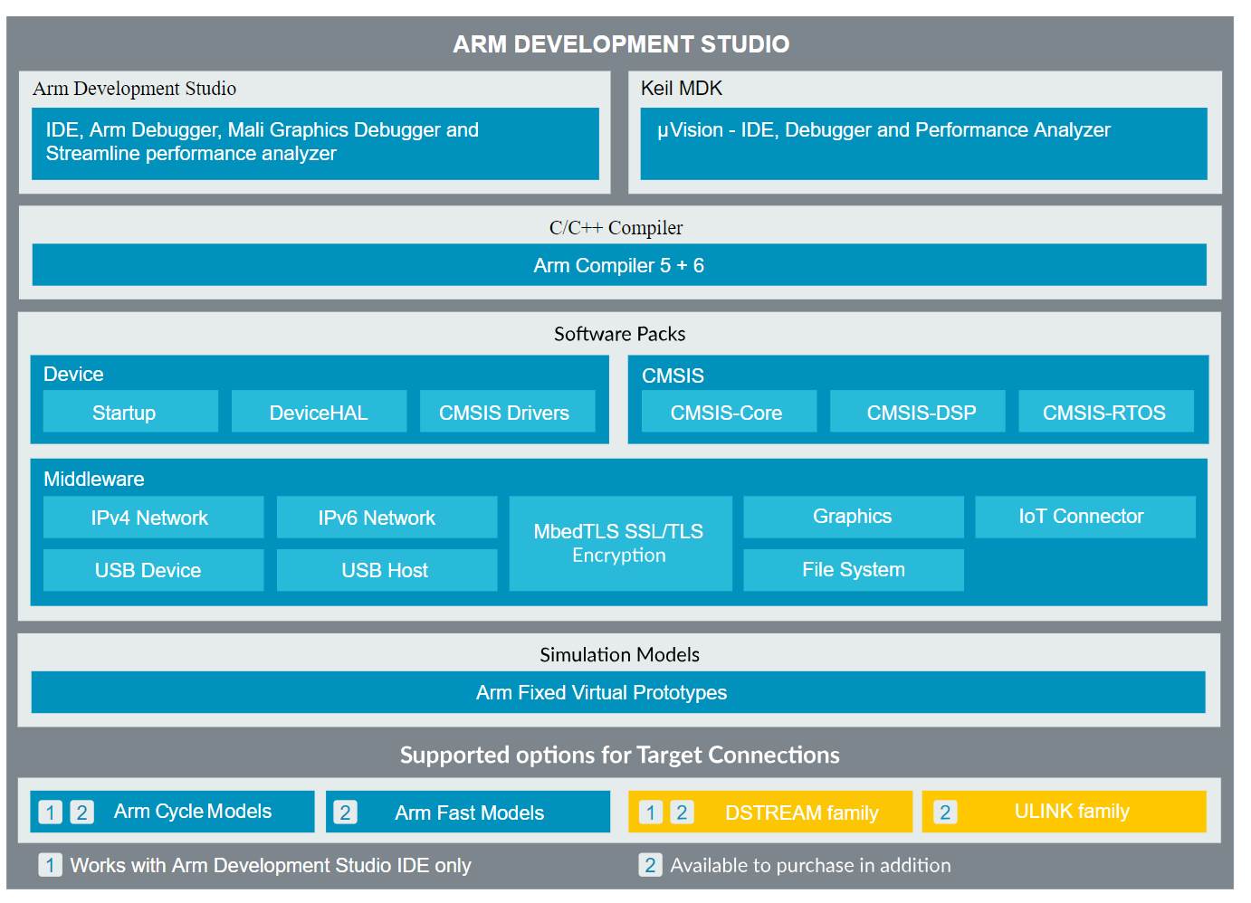Open the MbedTLS SSL/TLS Encryption block
Screen dimensions: 1251x903
click(x=620, y=543)
